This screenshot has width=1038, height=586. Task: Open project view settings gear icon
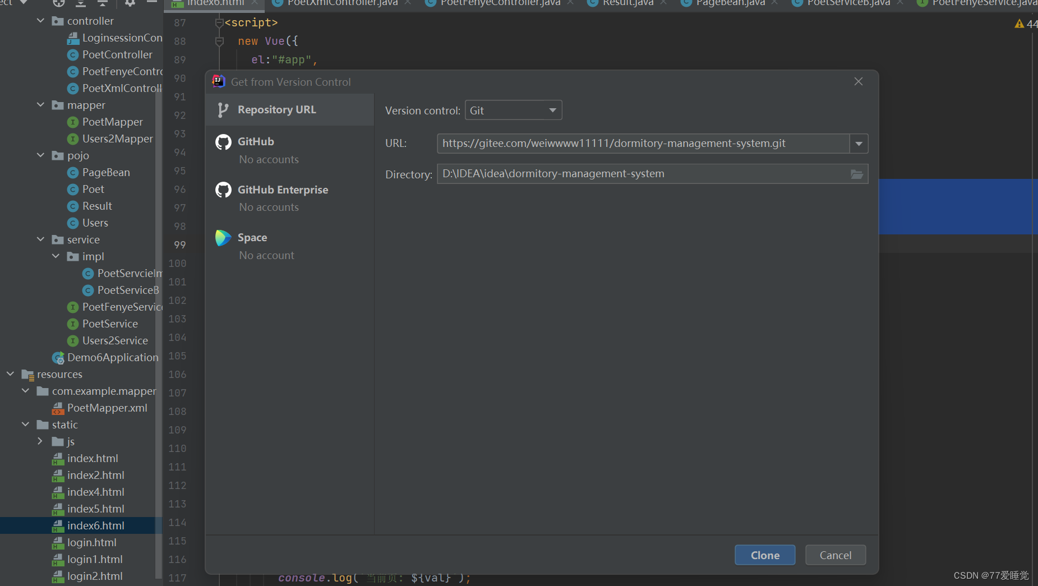130,3
